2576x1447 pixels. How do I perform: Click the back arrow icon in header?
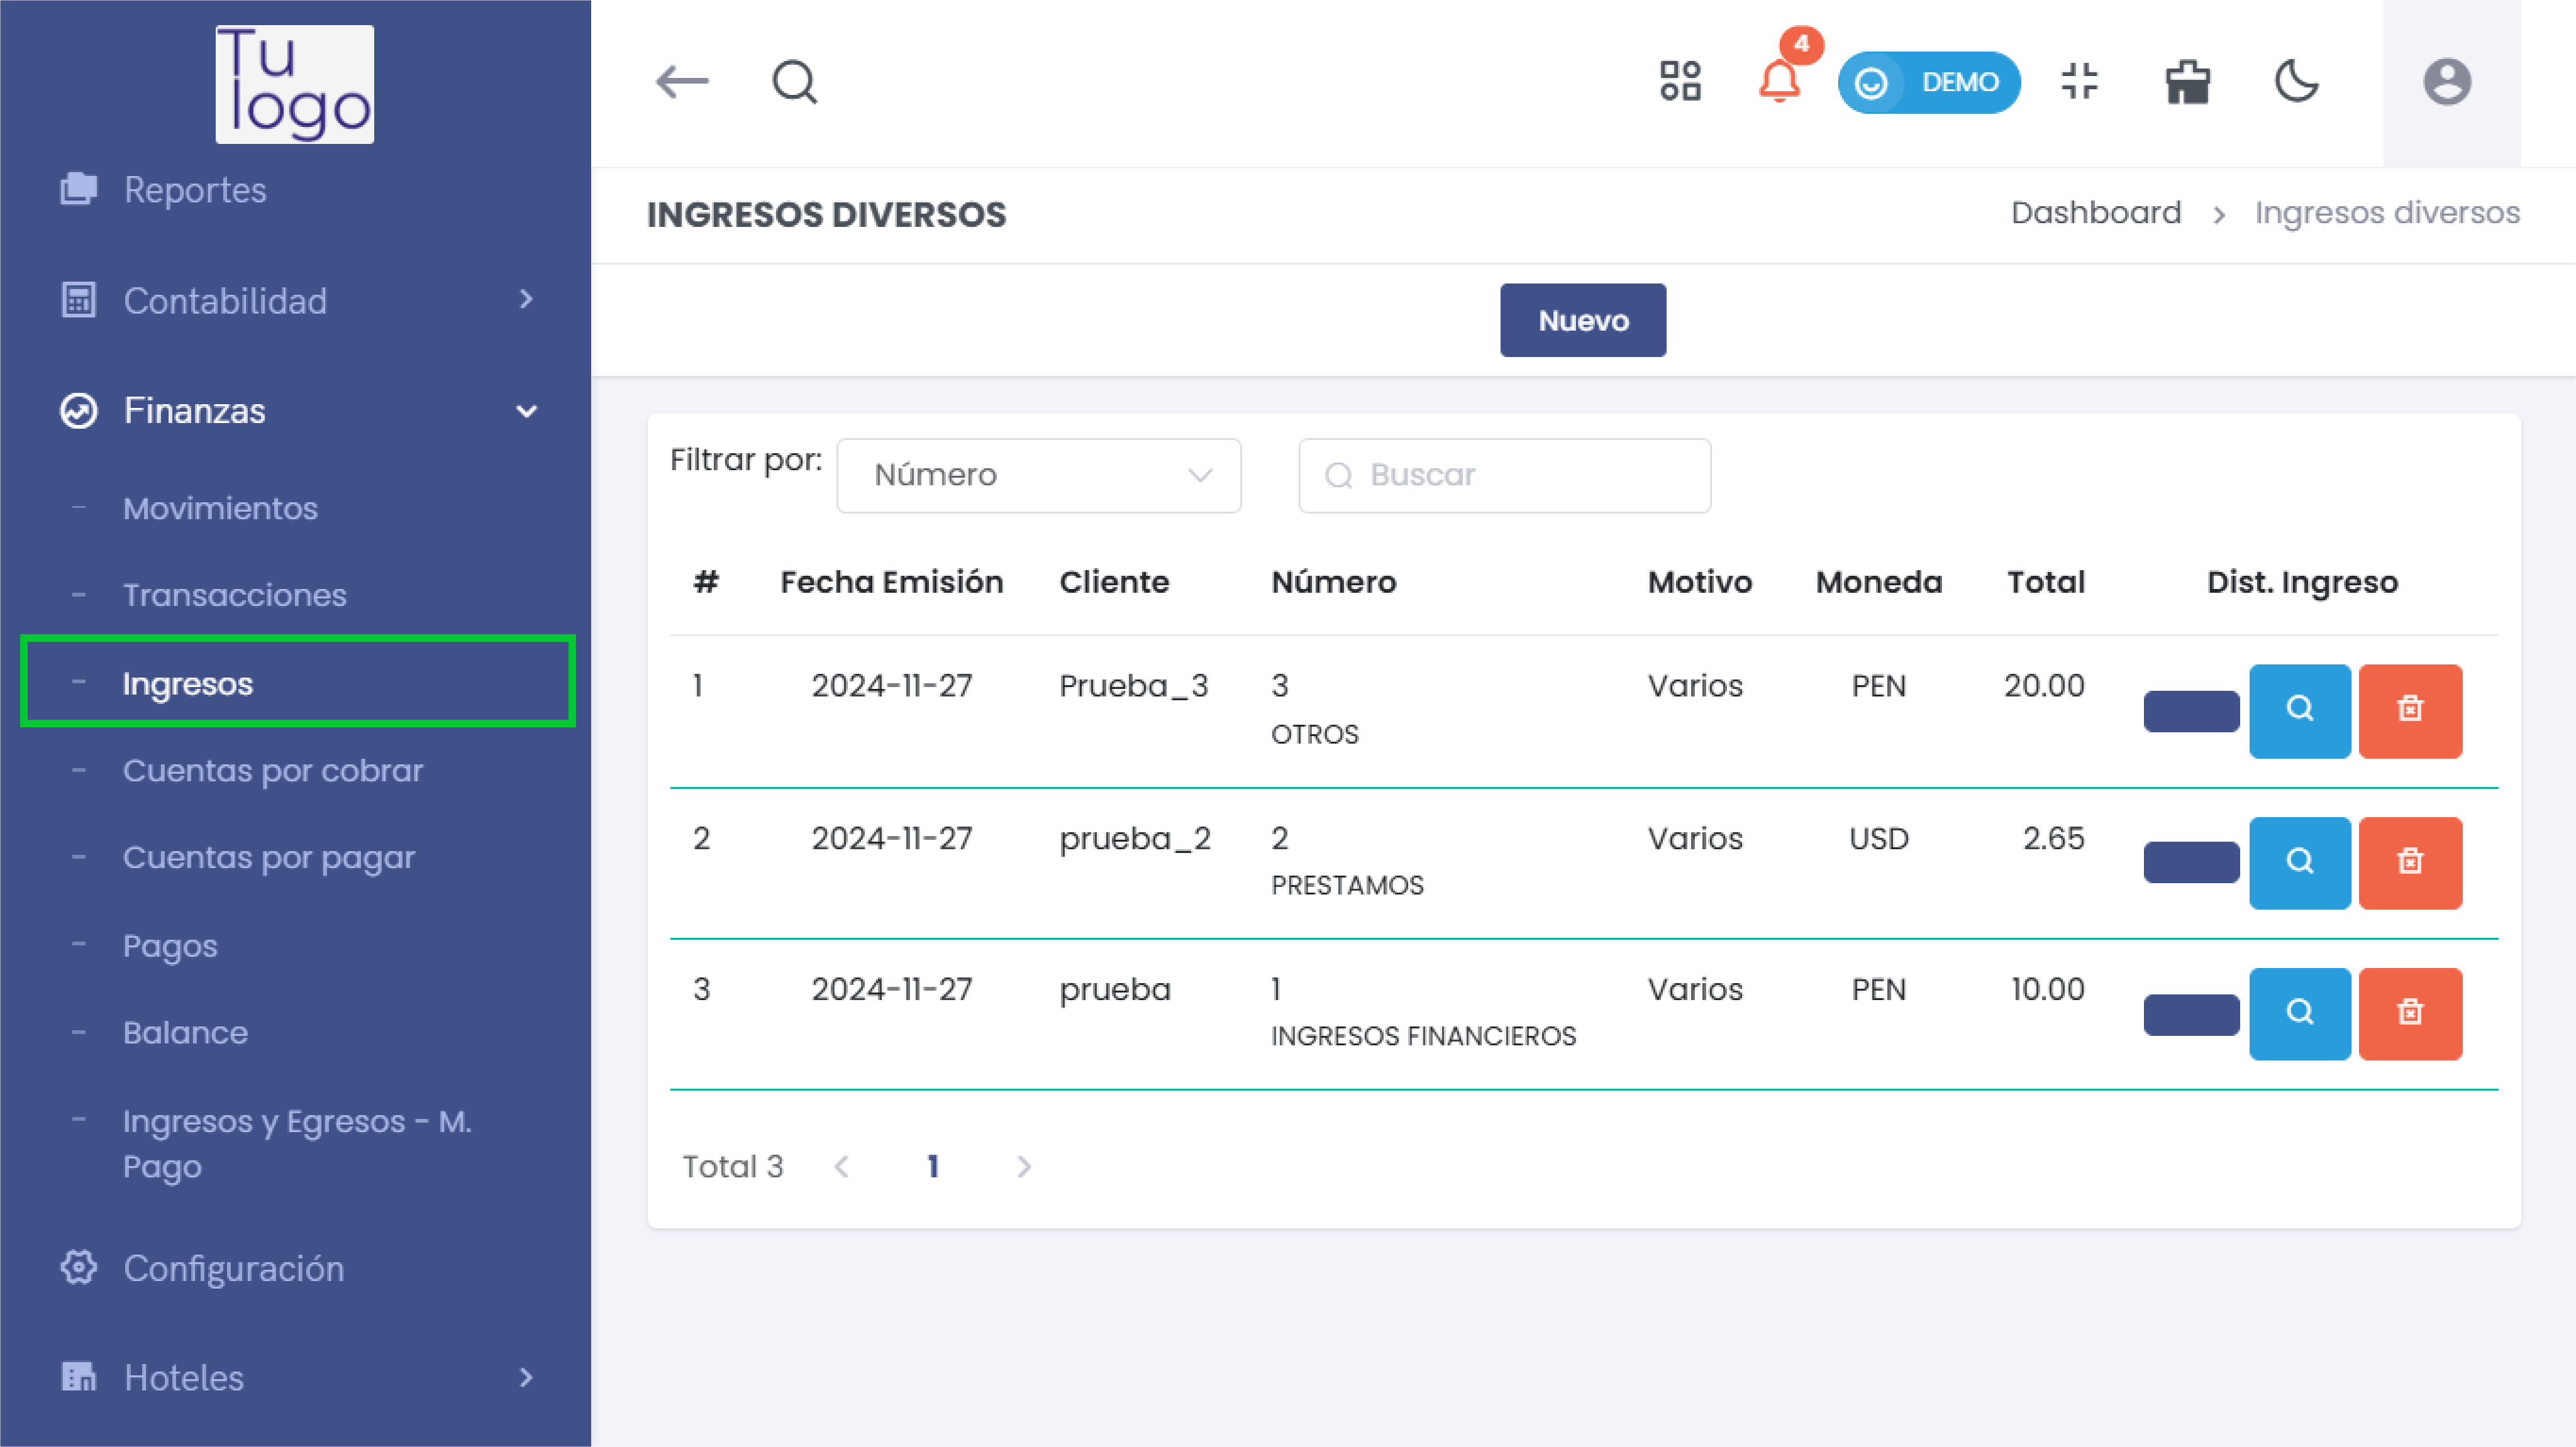682,82
